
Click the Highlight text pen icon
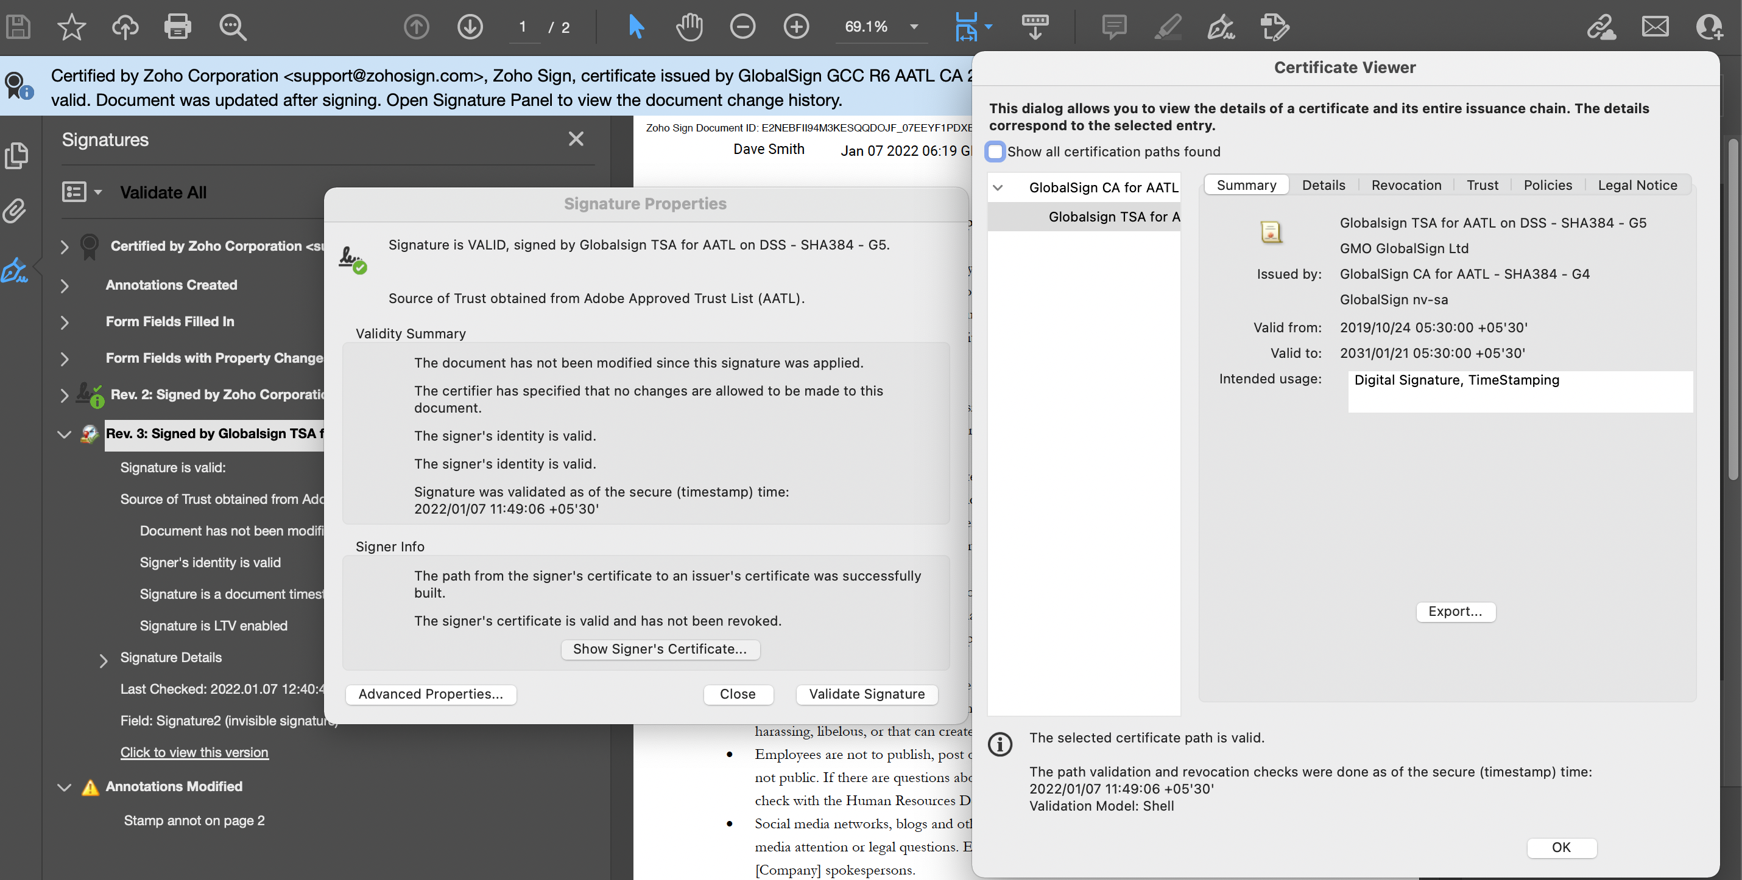click(1168, 27)
